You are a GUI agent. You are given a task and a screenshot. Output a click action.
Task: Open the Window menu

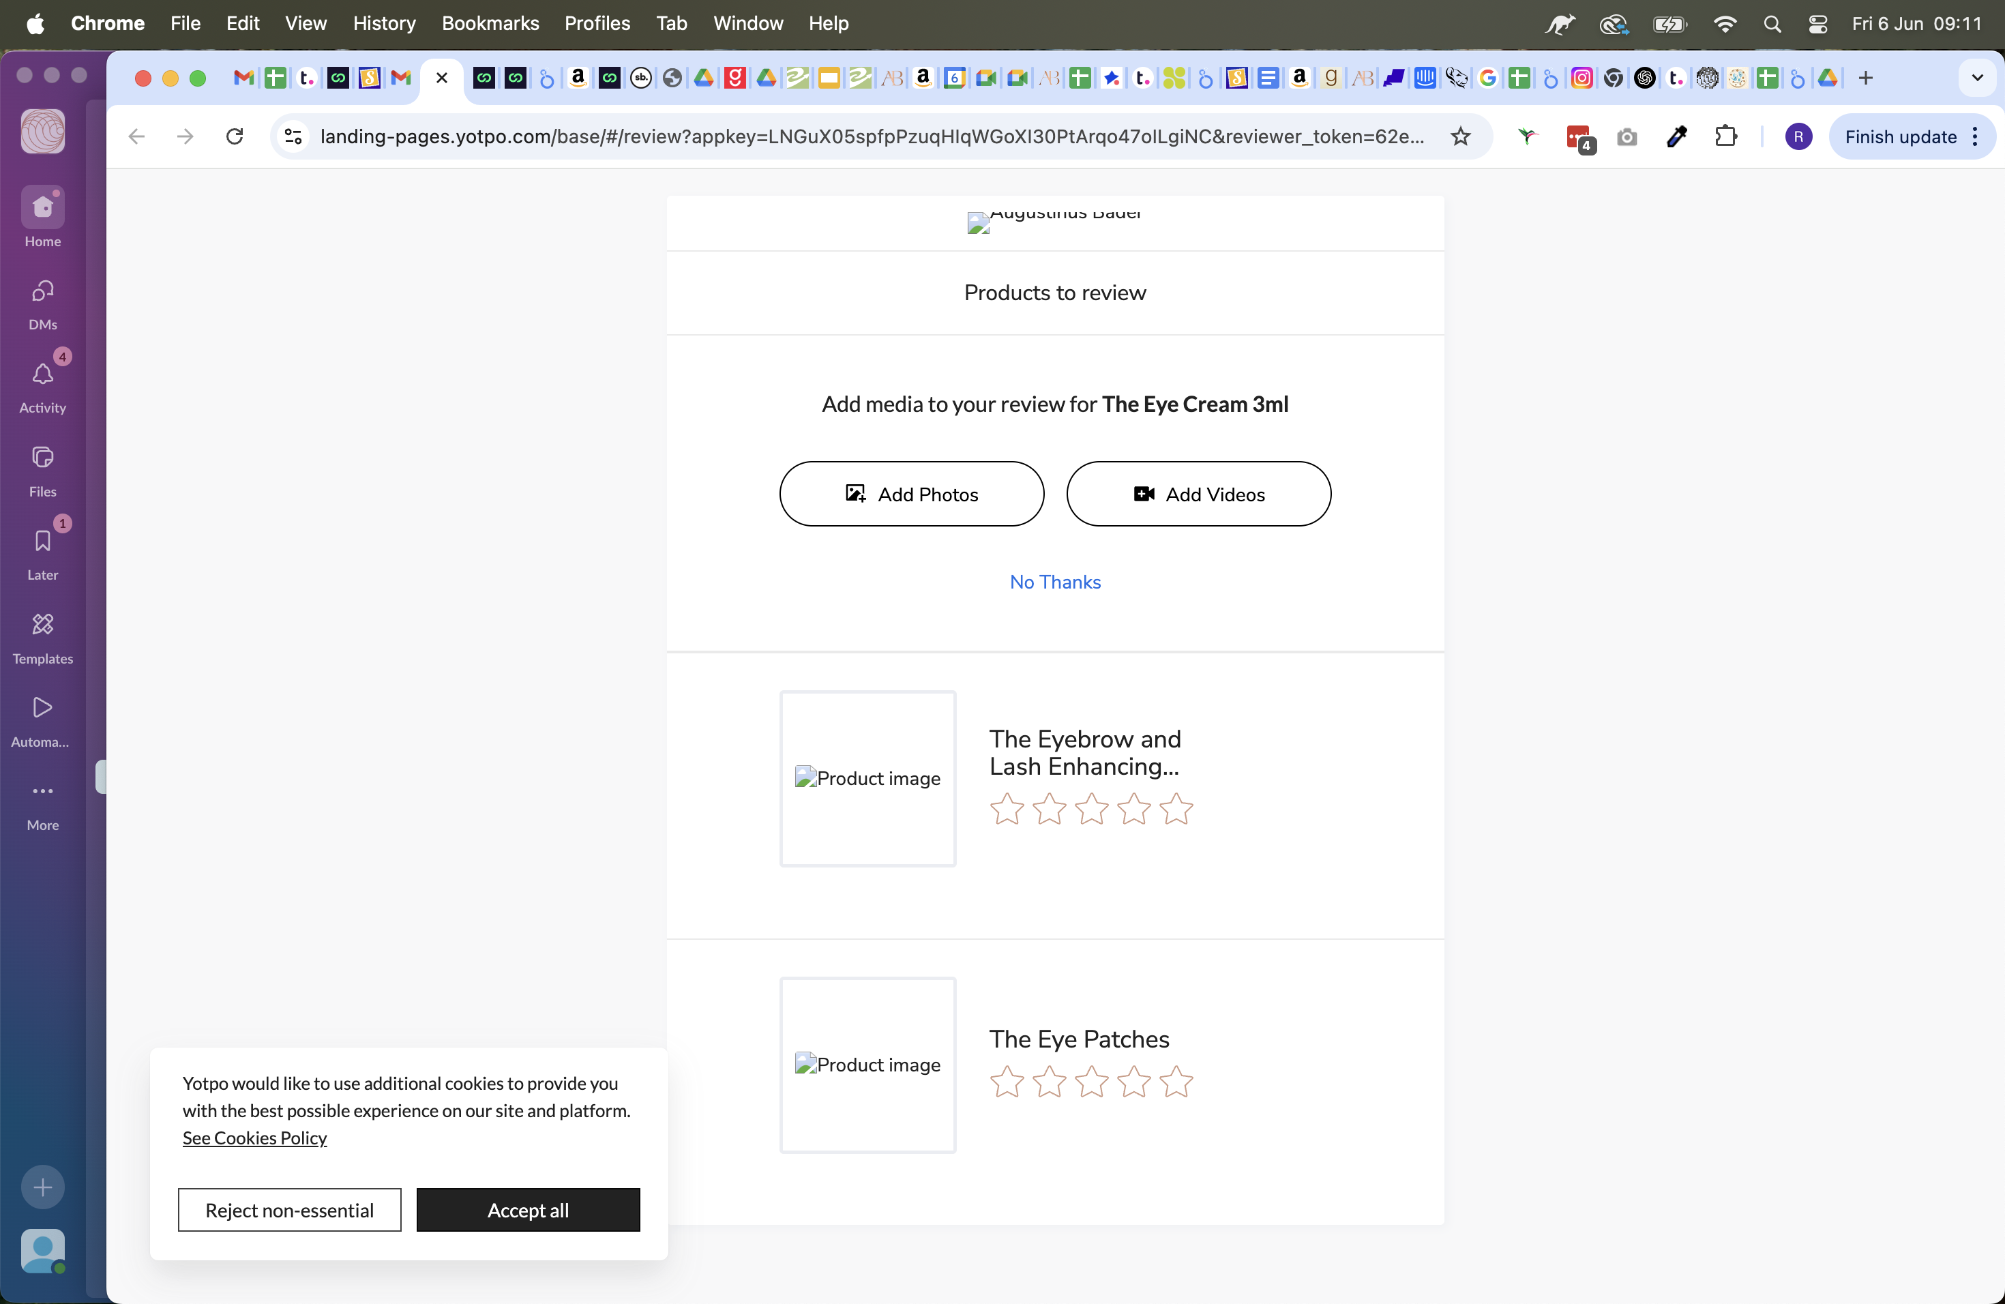click(748, 24)
